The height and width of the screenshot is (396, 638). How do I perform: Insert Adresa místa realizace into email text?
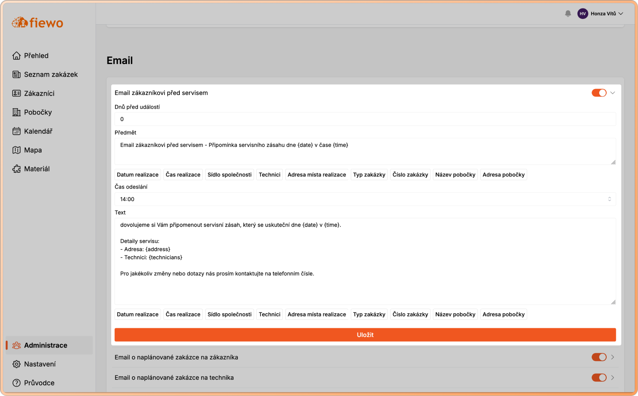coord(317,314)
